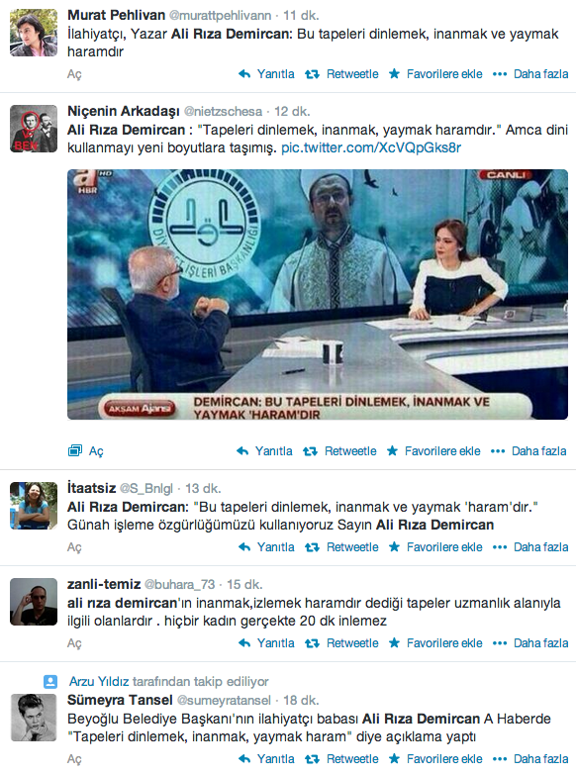Open Daha fazla menu on İtaatsiz's tweet
This screenshot has width=576, height=775.
541,547
